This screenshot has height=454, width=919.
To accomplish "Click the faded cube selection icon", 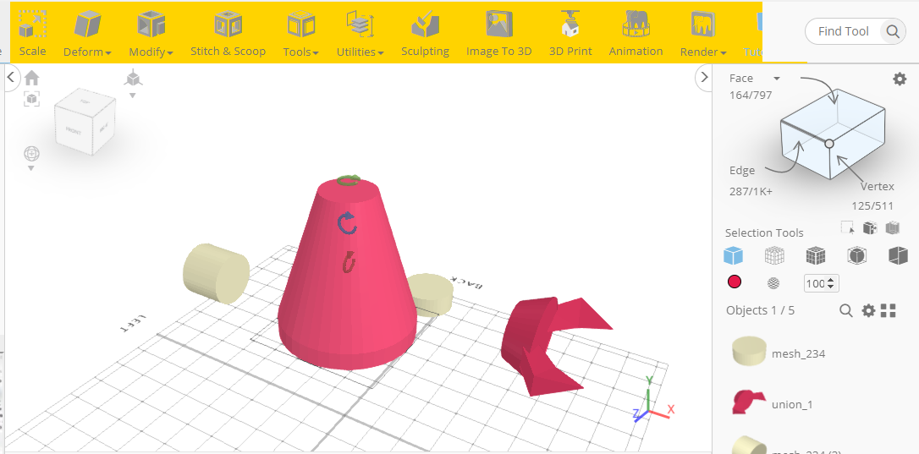I will [893, 227].
